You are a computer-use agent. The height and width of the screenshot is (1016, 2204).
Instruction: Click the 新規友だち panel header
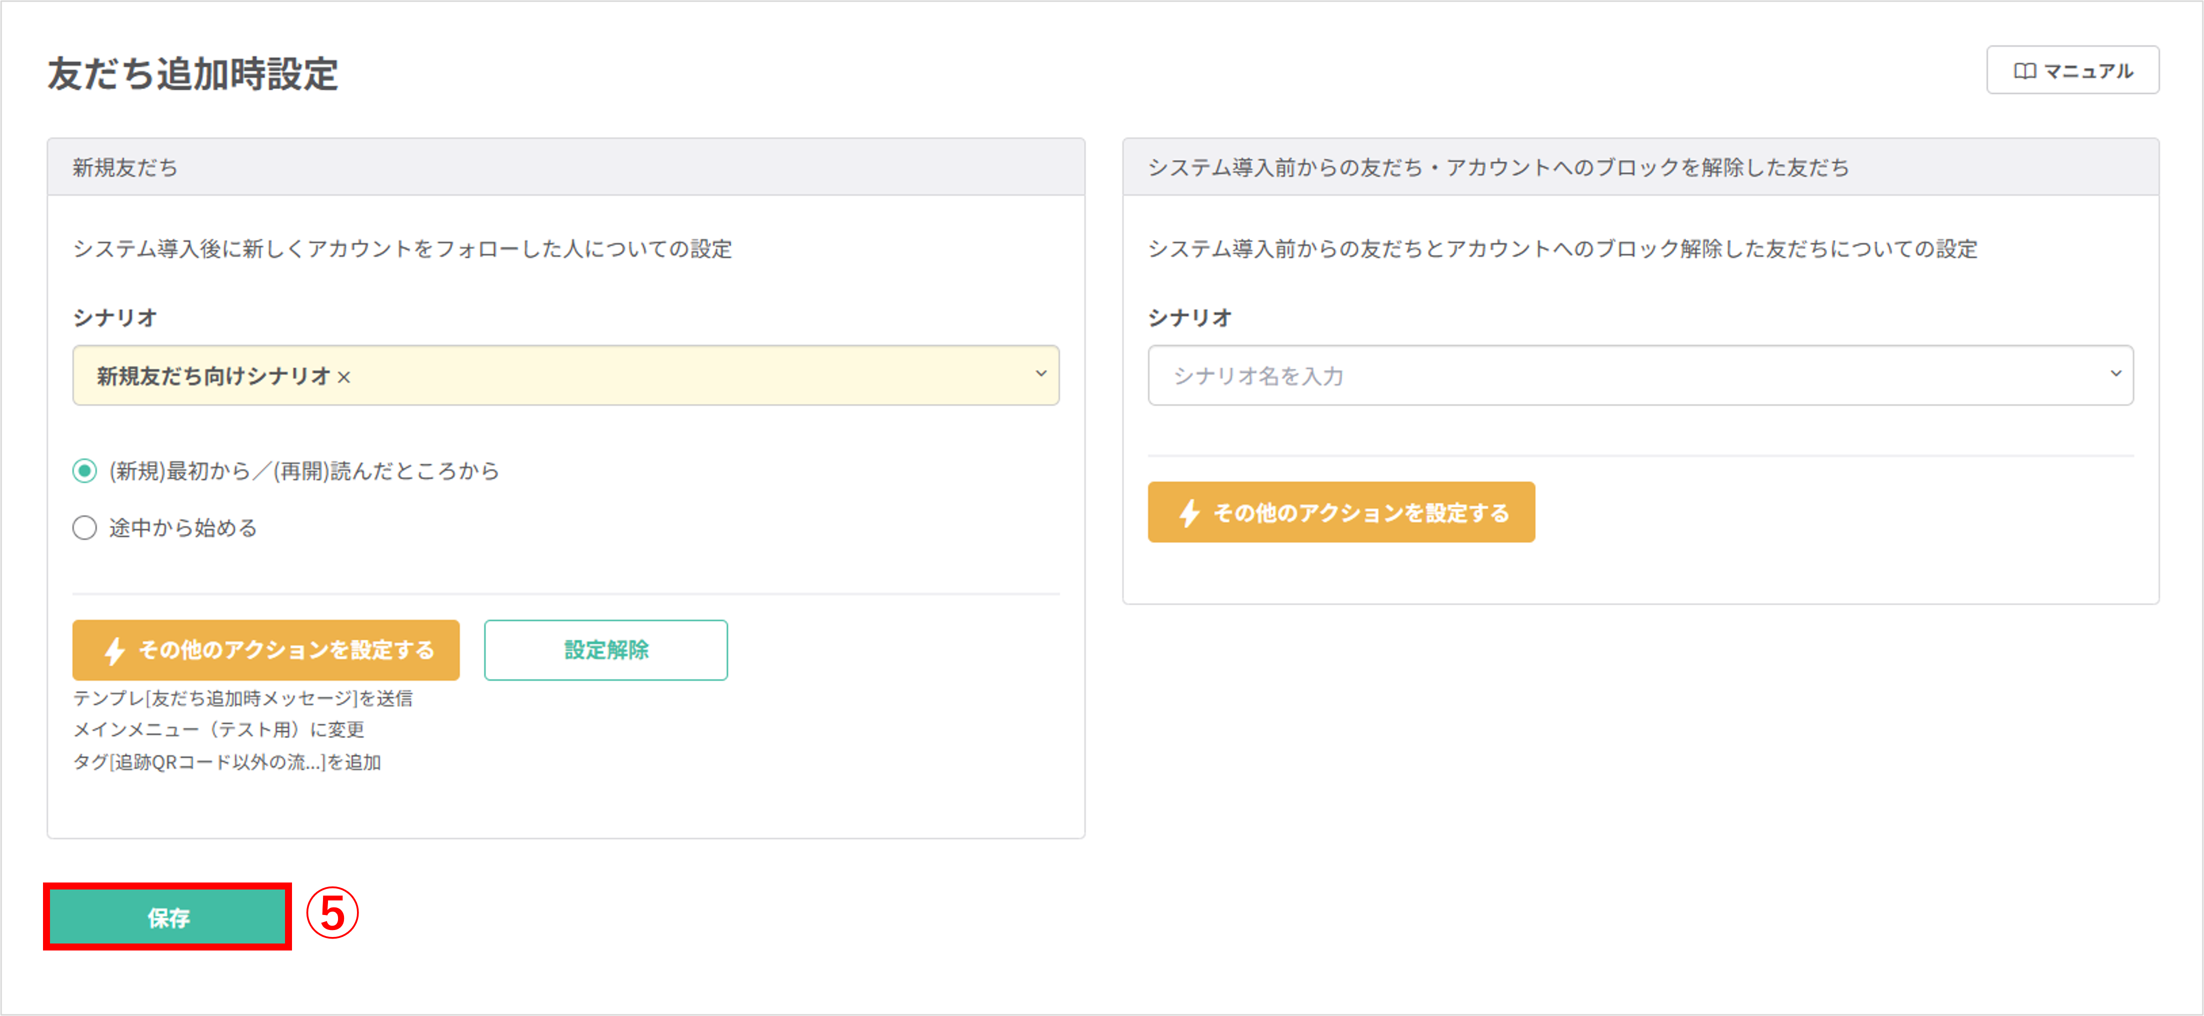click(x=565, y=167)
